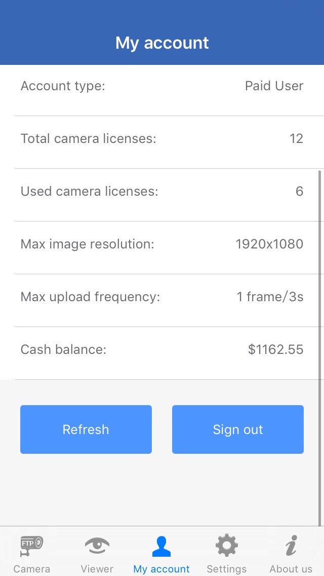Open the Settings tab label
Screen dimensions: 324x576
tap(226, 569)
